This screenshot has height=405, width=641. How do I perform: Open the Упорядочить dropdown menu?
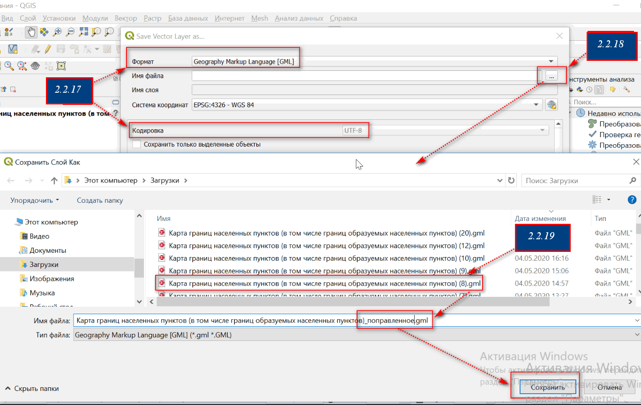[35, 200]
